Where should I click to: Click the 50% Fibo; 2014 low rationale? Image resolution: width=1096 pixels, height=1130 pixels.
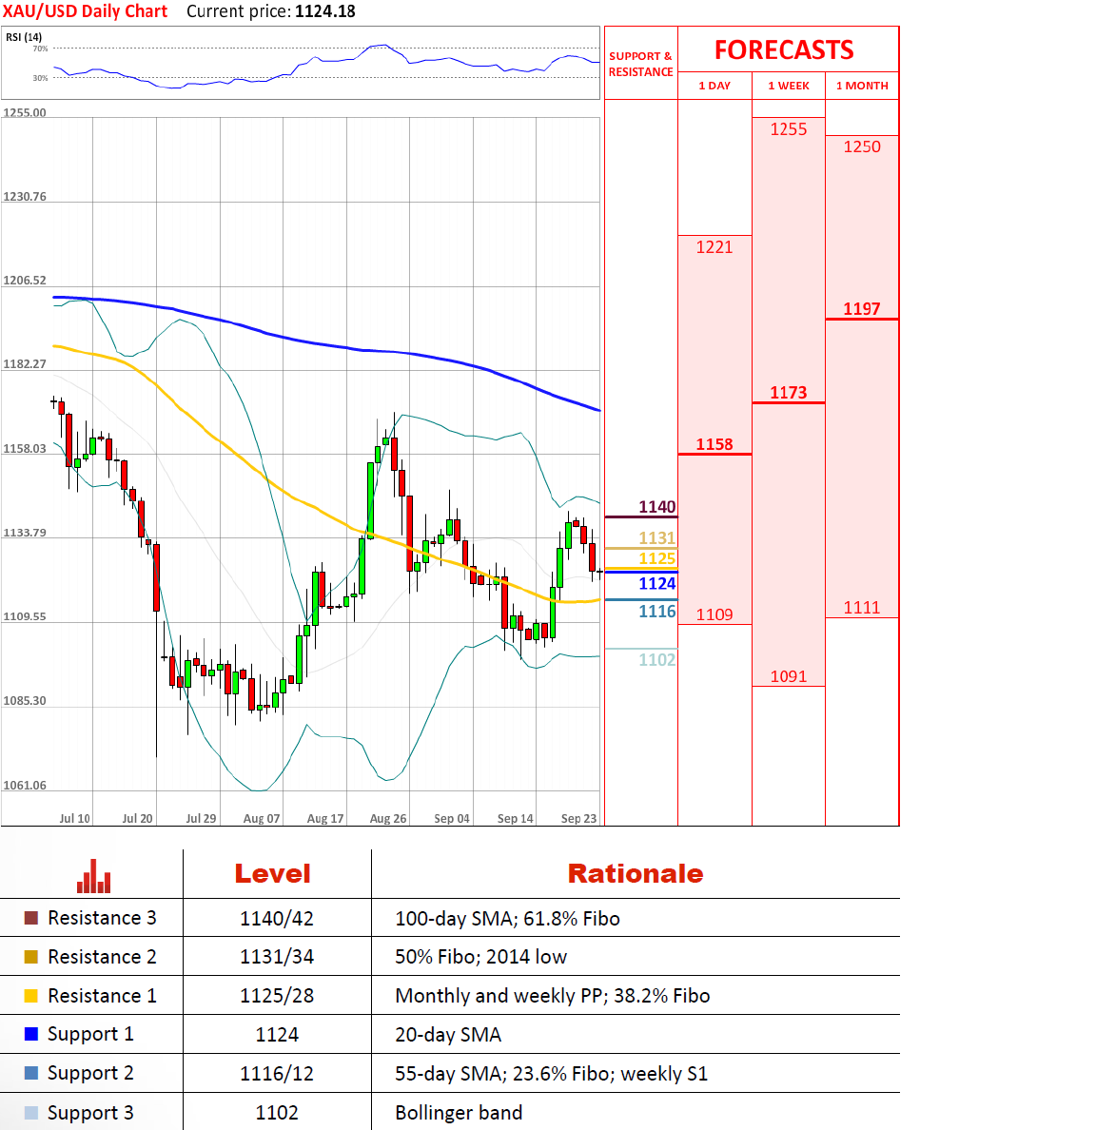[x=481, y=957]
